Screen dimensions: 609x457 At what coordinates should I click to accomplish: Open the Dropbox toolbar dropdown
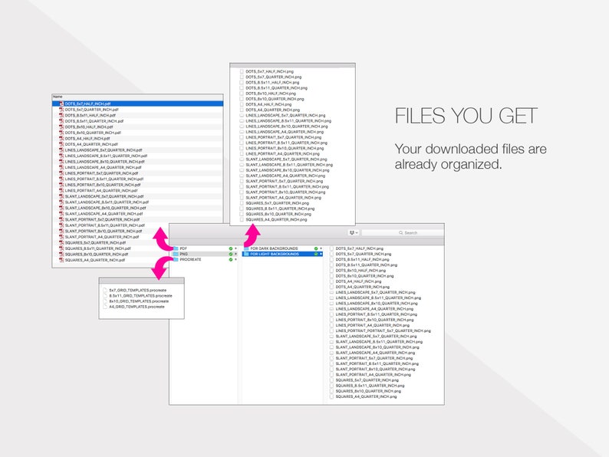tap(354, 232)
